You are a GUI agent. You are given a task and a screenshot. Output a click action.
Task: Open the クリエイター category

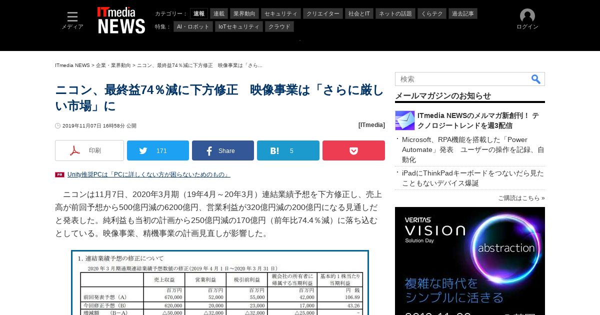coord(323,13)
